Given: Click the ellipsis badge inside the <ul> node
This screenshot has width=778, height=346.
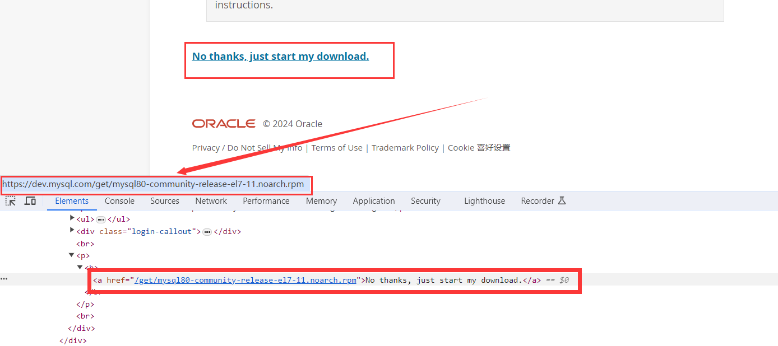Looking at the screenshot, I should point(101,219).
